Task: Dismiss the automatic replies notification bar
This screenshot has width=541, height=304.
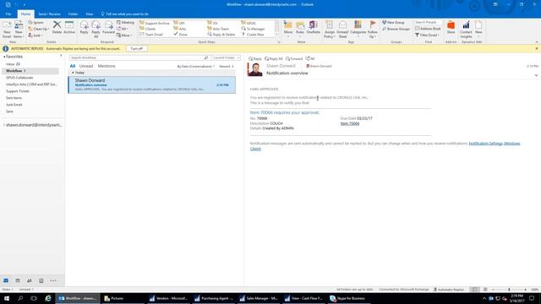Action: pos(537,49)
